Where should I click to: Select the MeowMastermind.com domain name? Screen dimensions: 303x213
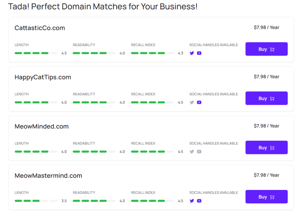[48, 176]
